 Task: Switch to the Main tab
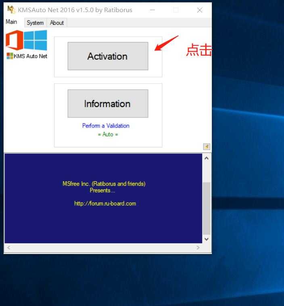point(11,22)
